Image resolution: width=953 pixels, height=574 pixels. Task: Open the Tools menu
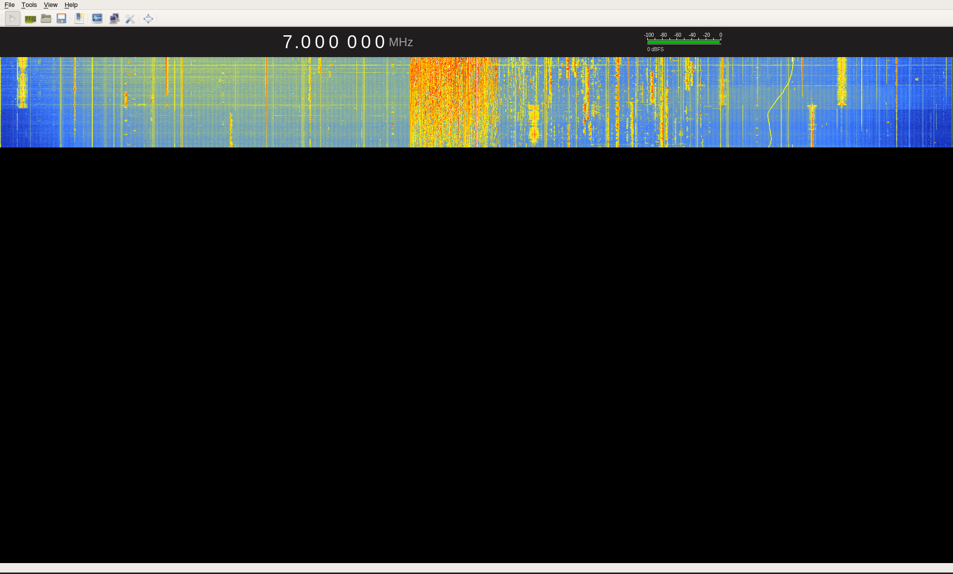tap(29, 5)
